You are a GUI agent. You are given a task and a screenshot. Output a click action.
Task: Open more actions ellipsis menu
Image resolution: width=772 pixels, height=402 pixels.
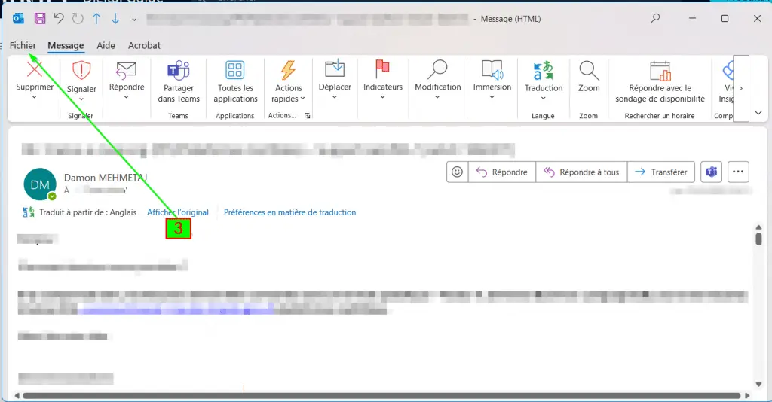click(737, 172)
